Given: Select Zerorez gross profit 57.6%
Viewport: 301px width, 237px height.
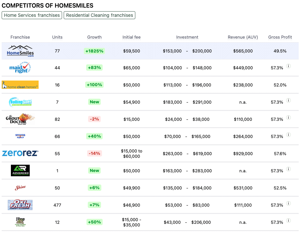Looking at the screenshot, I should 280,153.
